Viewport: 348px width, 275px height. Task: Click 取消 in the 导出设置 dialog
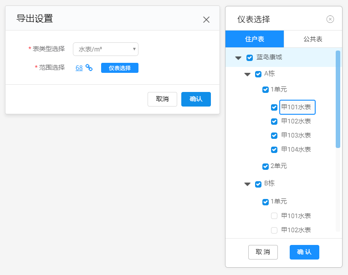click(162, 99)
